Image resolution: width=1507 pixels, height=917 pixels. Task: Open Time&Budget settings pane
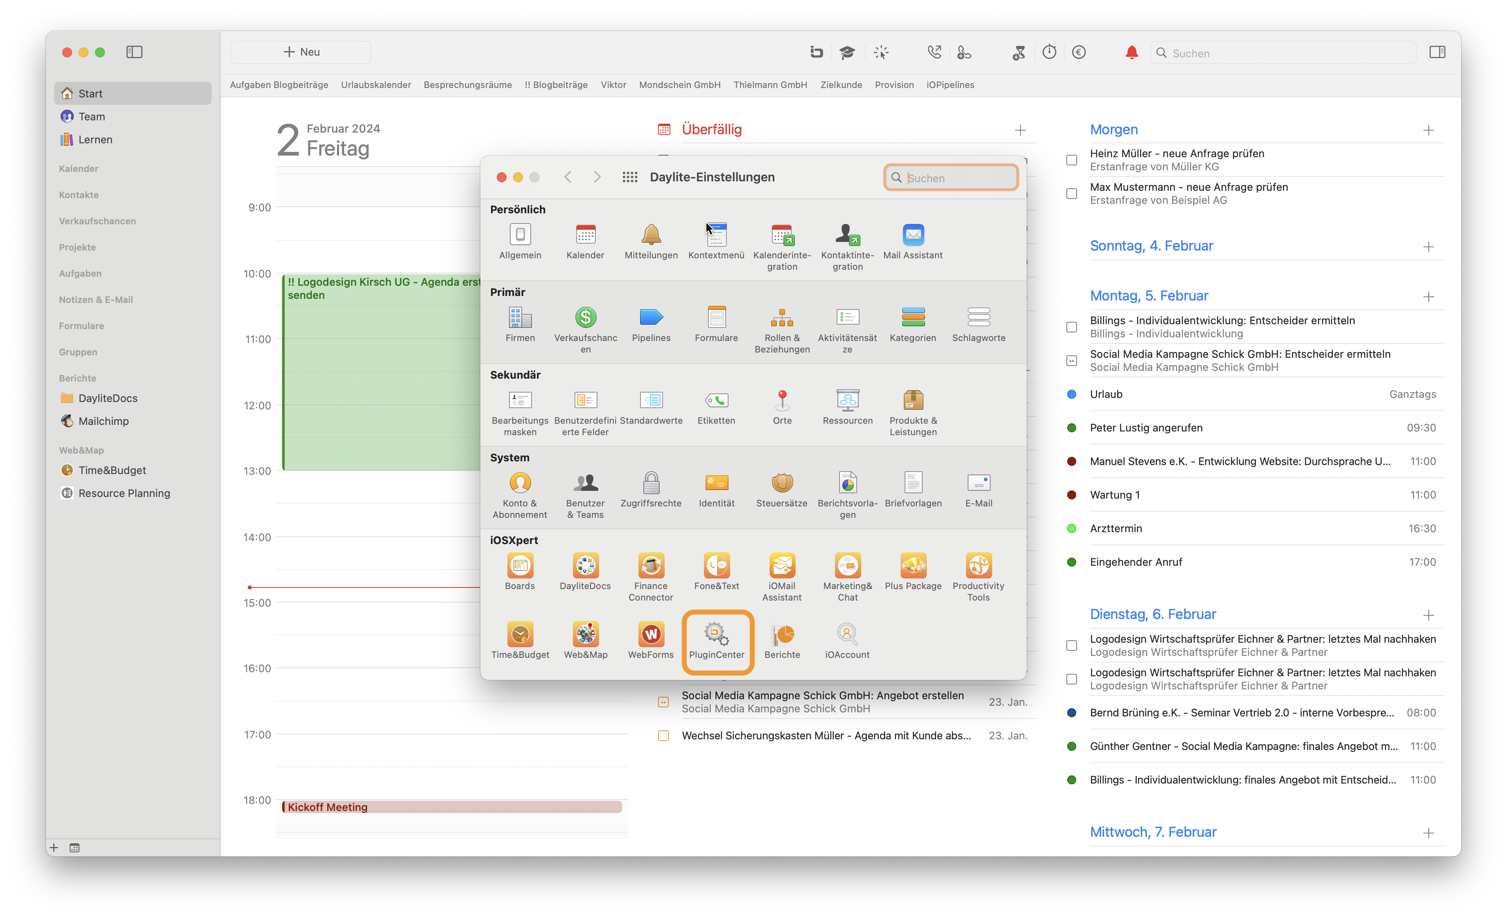[x=520, y=641]
